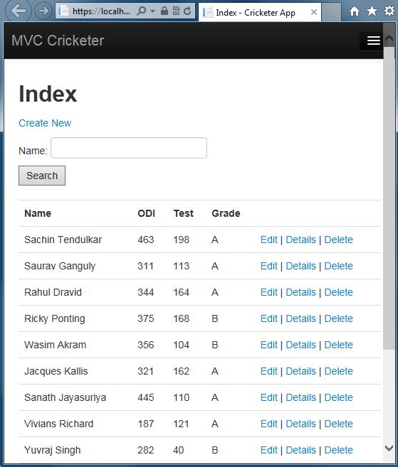Edit Saurav Ganguly's record
This screenshot has width=398, height=467.
269,266
